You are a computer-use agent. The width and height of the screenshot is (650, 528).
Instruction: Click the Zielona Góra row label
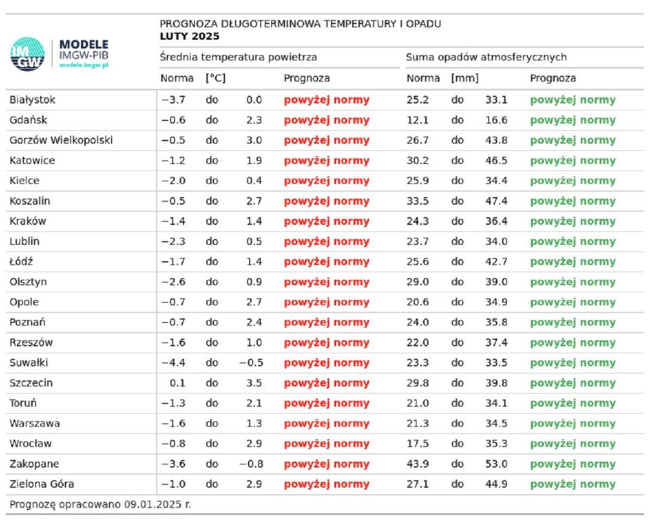pyautogui.click(x=42, y=485)
